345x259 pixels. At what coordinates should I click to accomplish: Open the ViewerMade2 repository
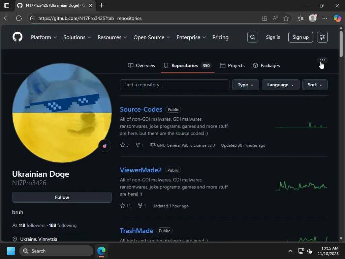(140, 170)
